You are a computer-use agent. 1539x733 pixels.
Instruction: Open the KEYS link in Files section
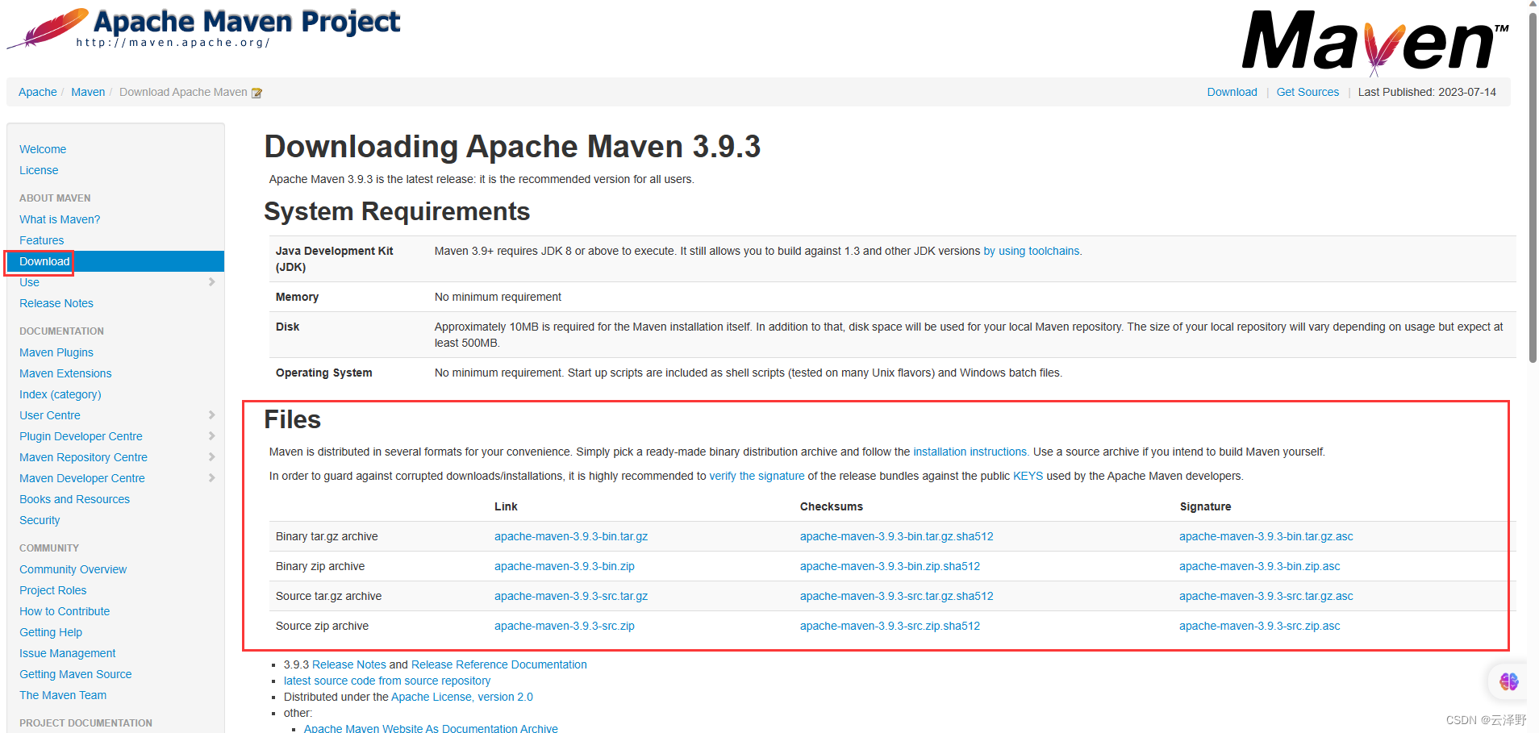[x=1028, y=476]
